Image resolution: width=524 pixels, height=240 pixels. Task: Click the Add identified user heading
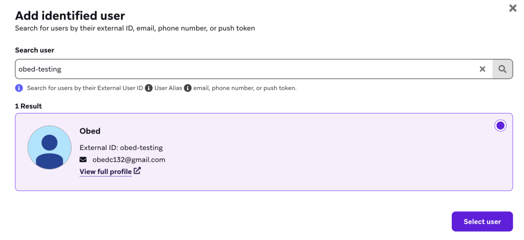(70, 16)
